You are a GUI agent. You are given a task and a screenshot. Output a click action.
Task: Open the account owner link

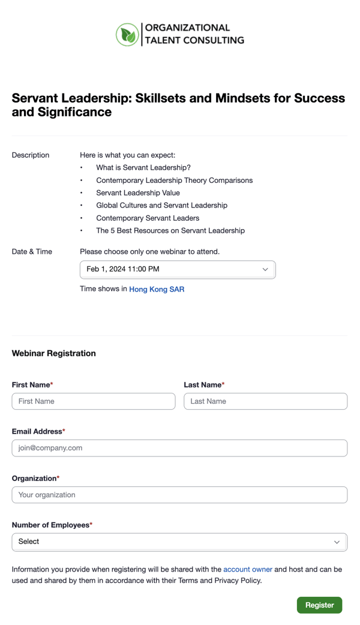[248, 569]
